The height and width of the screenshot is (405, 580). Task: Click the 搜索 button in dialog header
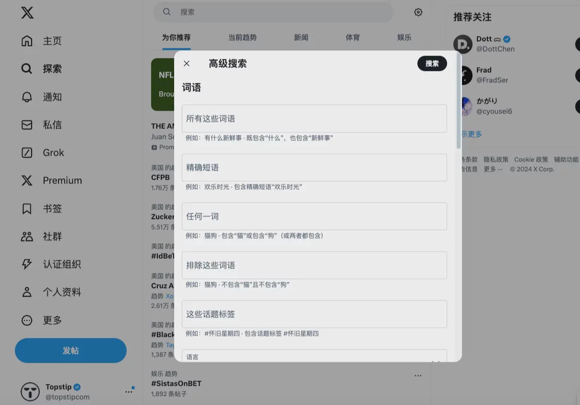click(x=432, y=63)
